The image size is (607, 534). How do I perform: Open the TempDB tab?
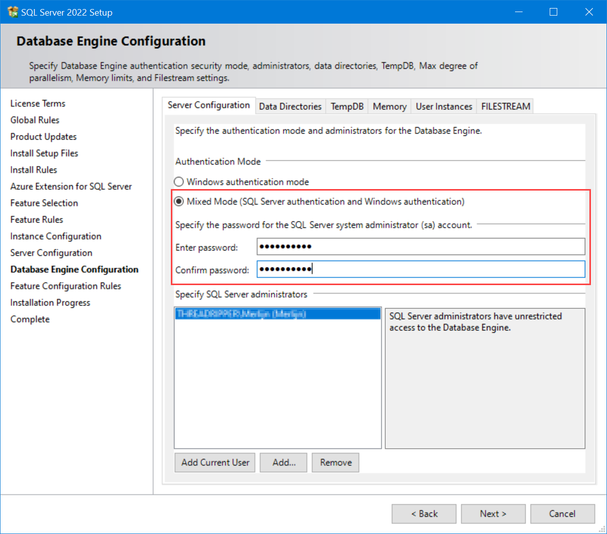click(347, 106)
